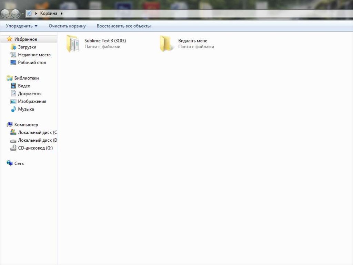The height and width of the screenshot is (265, 353).
Task: Open Загрузки in the sidebar
Action: tap(27, 47)
